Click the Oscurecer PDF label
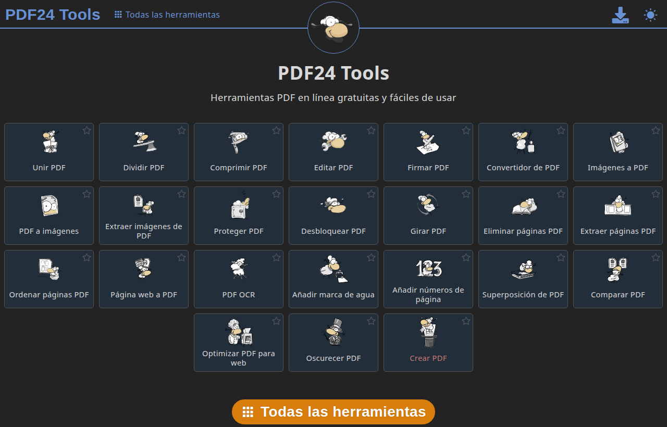Image resolution: width=667 pixels, height=427 pixels. [x=333, y=358]
